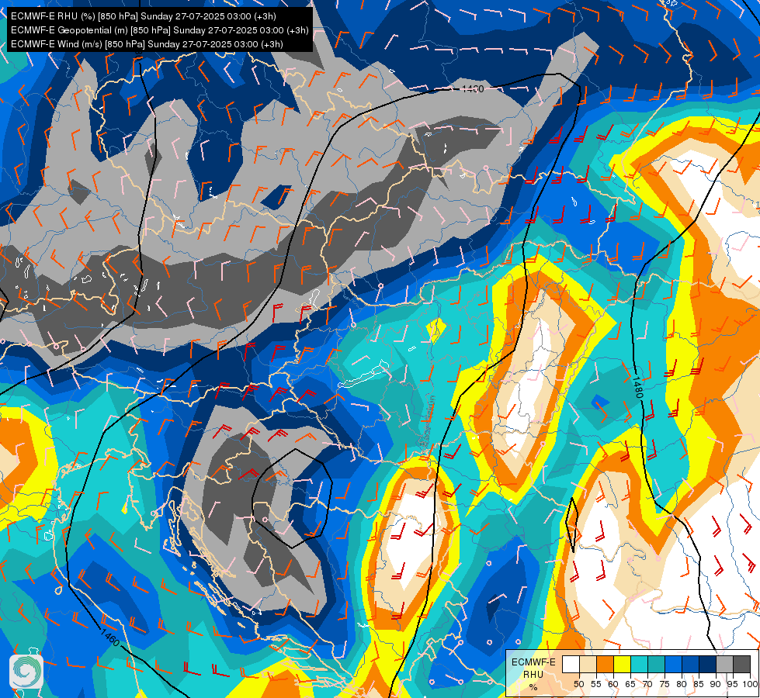760x698 pixels.
Task: Pick the dark grey 95–100 legend swatch
Action: pos(741,664)
